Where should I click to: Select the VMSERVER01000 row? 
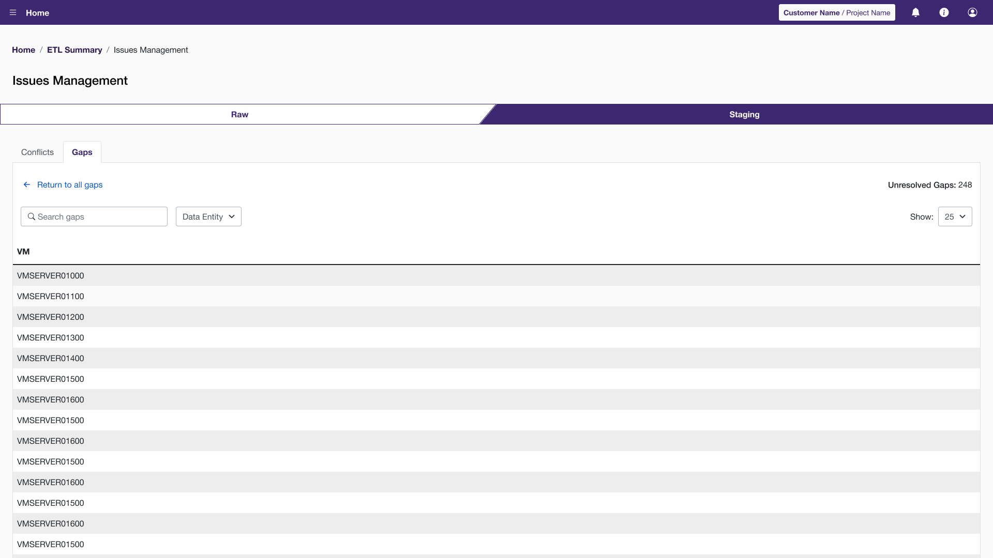[51, 275]
